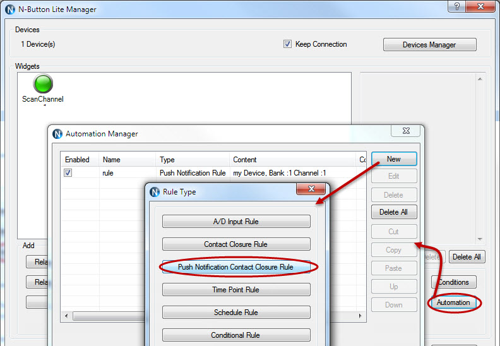This screenshot has height=346, width=500.
Task: Close the Rule Type dialog
Action: pyautogui.click(x=311, y=189)
